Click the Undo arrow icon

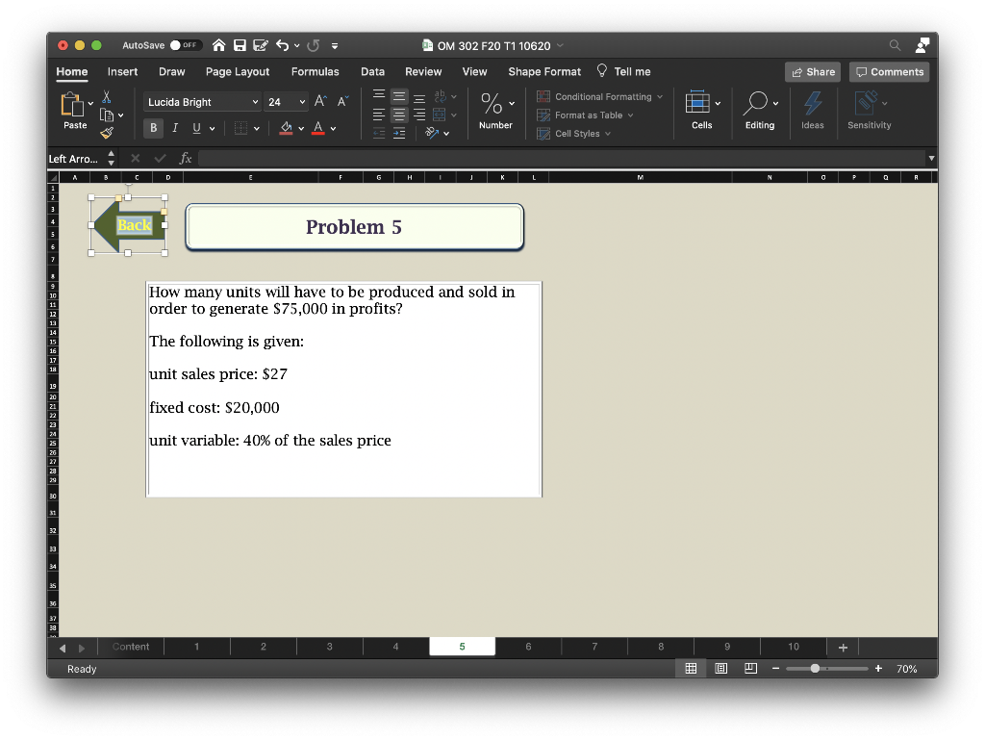coord(282,45)
